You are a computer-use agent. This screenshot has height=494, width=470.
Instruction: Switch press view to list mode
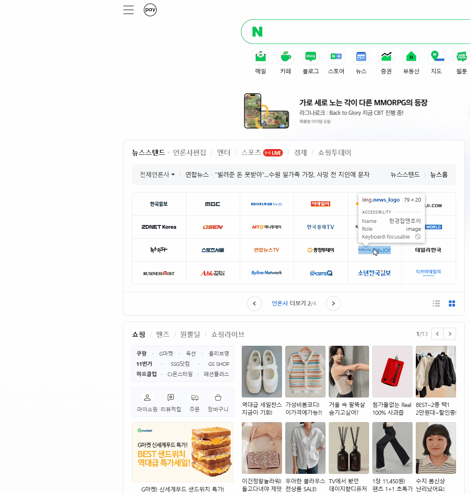(x=436, y=303)
